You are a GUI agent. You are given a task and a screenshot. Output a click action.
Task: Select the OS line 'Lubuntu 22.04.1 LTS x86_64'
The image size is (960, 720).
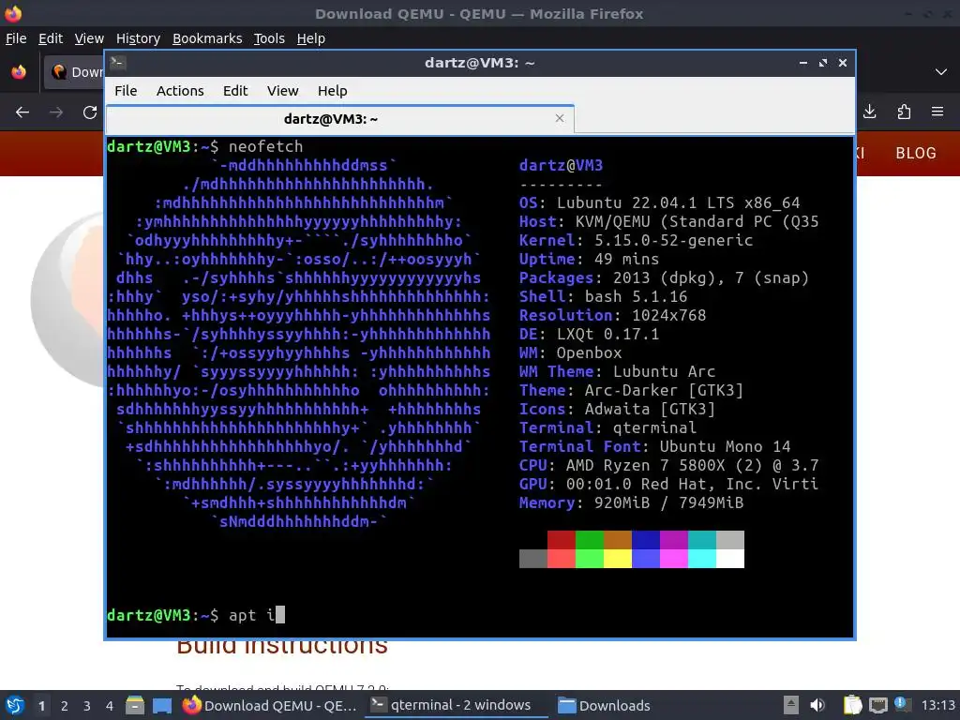tap(679, 202)
